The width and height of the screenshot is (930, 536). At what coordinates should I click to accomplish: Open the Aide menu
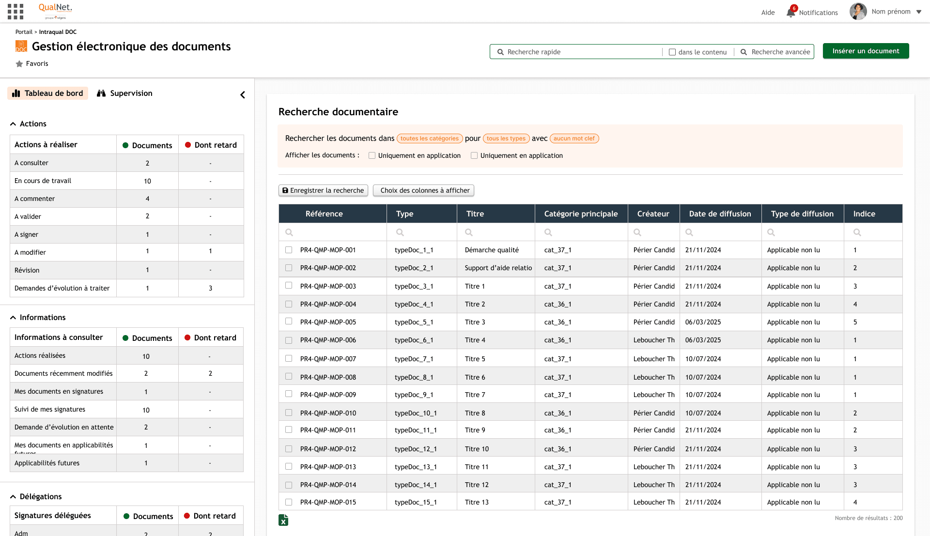(768, 13)
